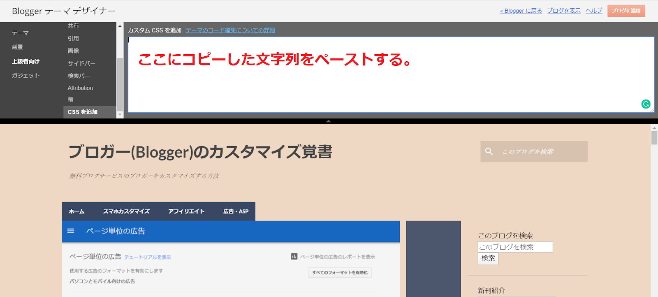The width and height of the screenshot is (658, 297).
Task: Click the blog description 無料ブログサービスのブロガー text
Action: 144,176
